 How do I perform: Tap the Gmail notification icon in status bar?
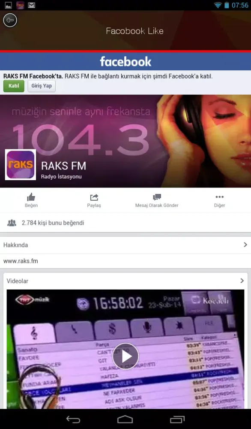pos(32,5)
